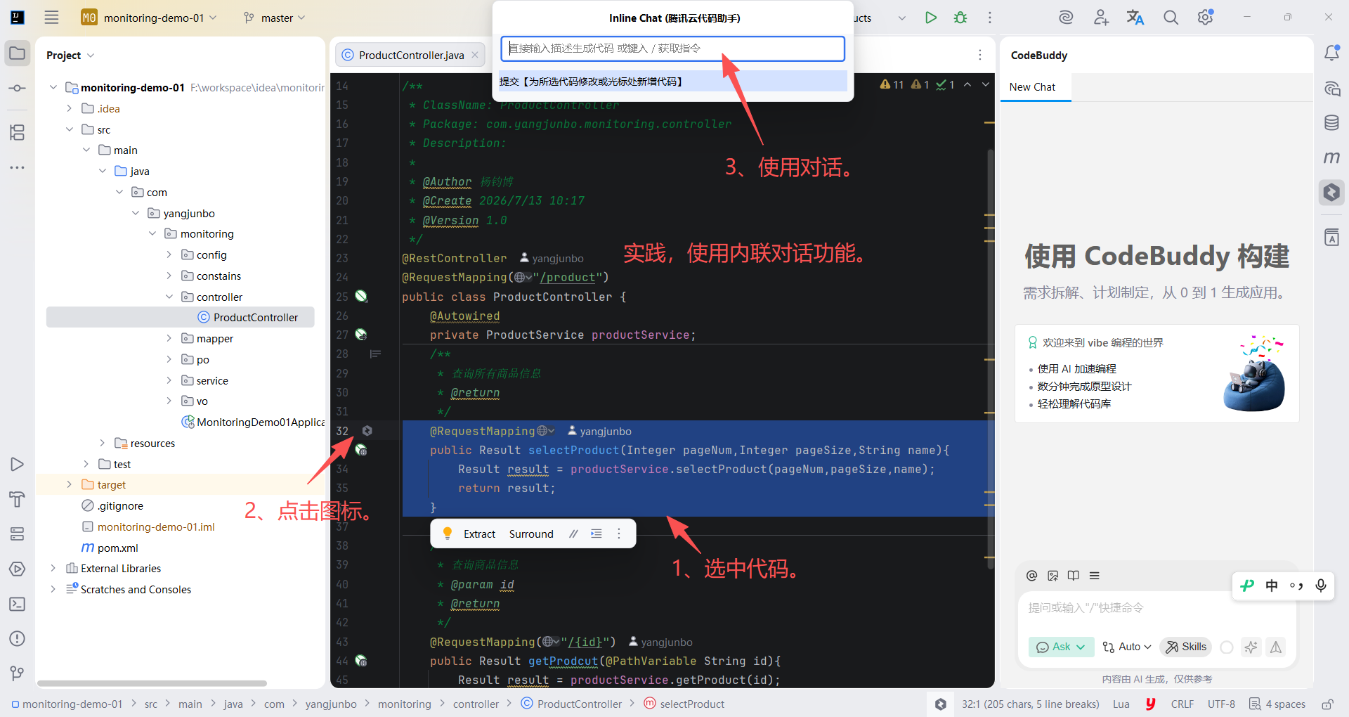The width and height of the screenshot is (1349, 717).
Task: Open the Terminal tool window
Action: coord(18,604)
